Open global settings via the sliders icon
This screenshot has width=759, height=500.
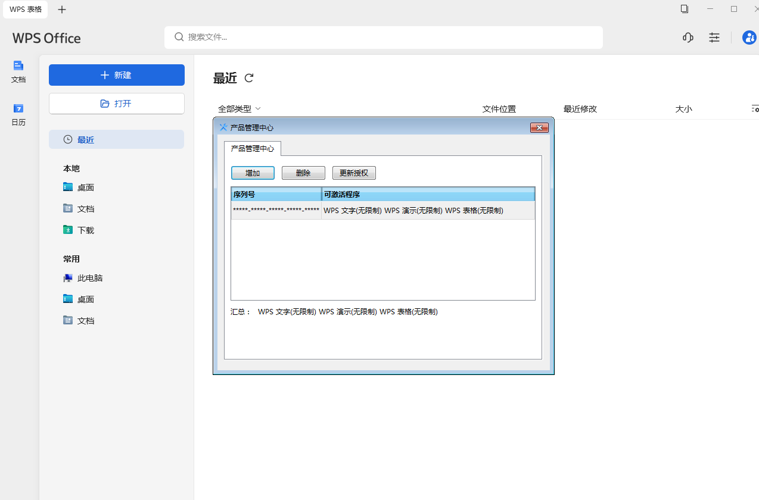pos(714,37)
